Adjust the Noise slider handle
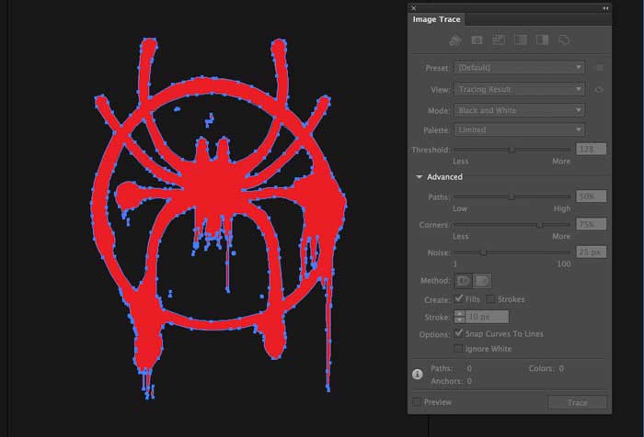 click(483, 253)
